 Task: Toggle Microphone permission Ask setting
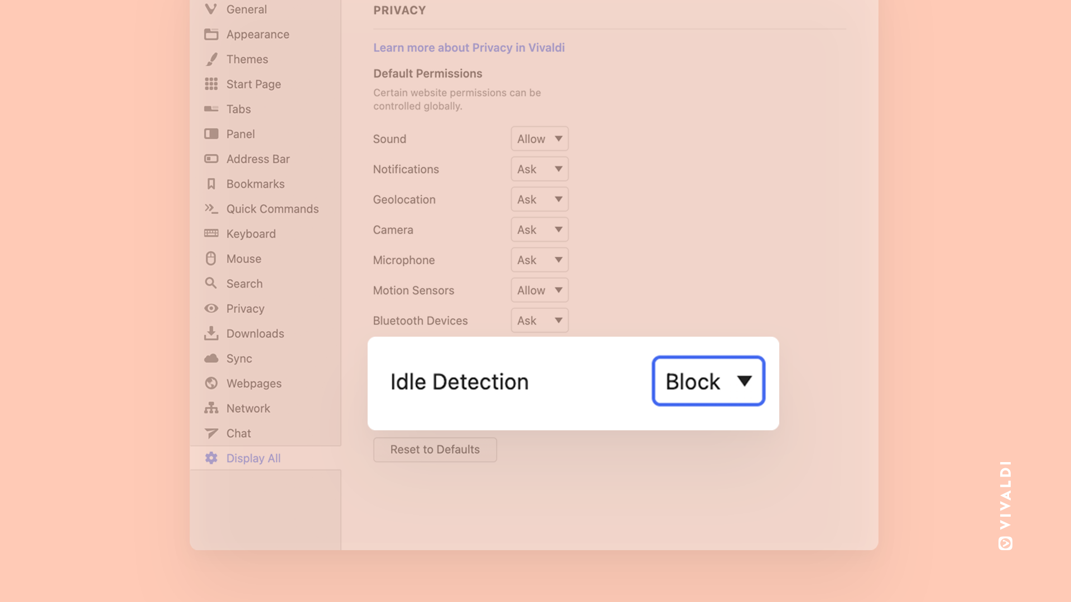click(539, 259)
